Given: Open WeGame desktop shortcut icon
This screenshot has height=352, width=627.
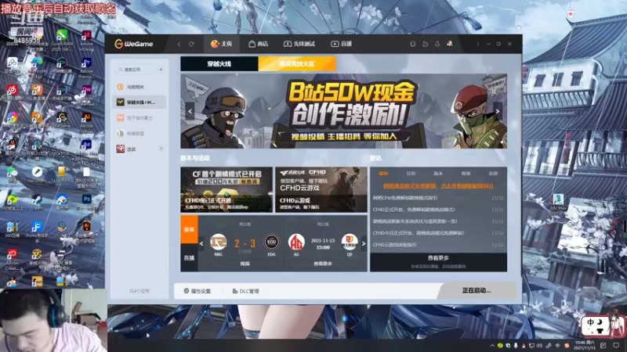Looking at the screenshot, I should pos(62,120).
